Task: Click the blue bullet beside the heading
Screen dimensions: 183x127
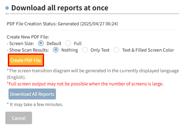Action: [x=7, y=8]
